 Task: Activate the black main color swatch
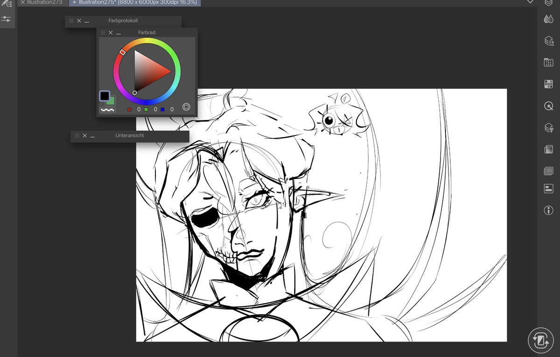(104, 95)
